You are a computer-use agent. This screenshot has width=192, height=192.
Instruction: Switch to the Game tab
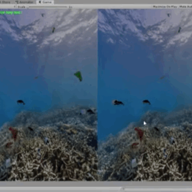tap(45, 2)
